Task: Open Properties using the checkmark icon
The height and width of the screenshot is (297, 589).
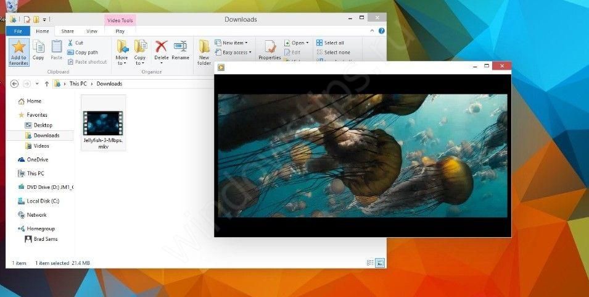Action: click(x=270, y=47)
